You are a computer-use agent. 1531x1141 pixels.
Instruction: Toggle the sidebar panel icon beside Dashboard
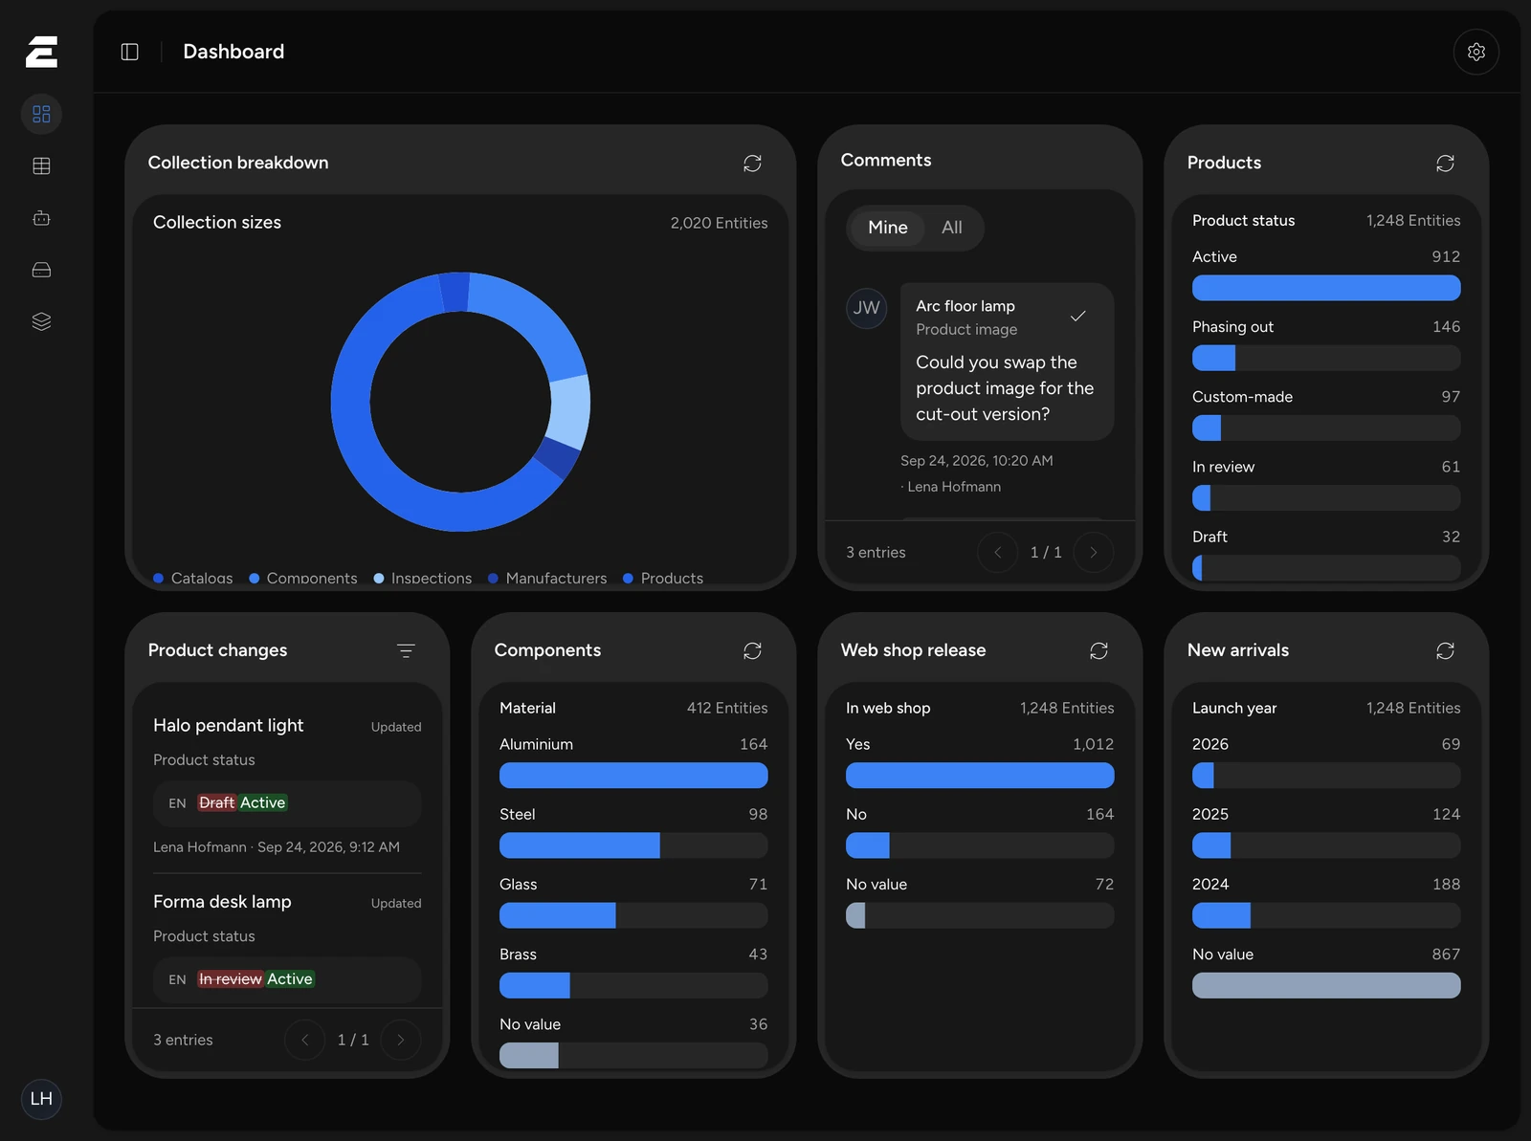(x=130, y=52)
